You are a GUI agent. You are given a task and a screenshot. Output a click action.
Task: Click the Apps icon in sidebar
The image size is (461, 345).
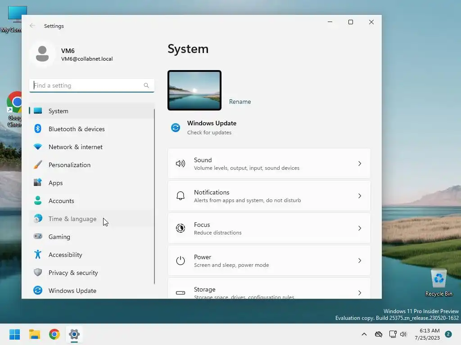click(38, 182)
